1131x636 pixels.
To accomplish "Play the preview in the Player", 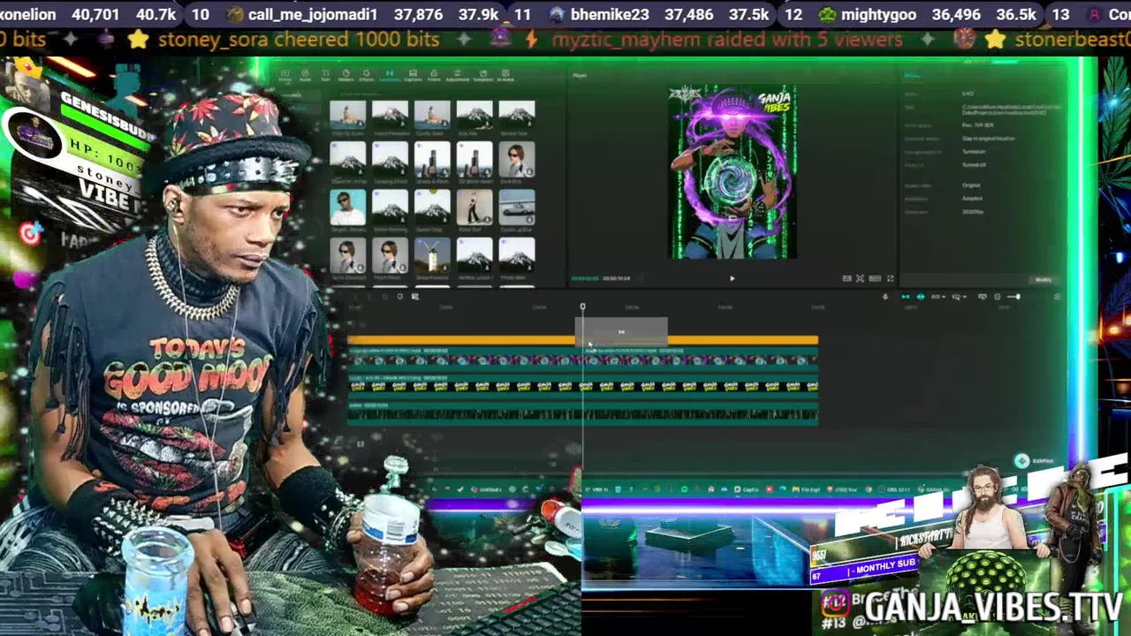I will tap(732, 278).
